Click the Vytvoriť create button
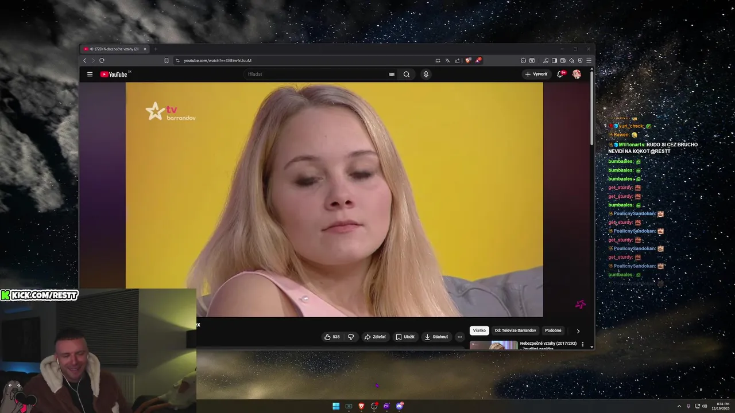Screen dimensions: 735x413 [x=536, y=74]
